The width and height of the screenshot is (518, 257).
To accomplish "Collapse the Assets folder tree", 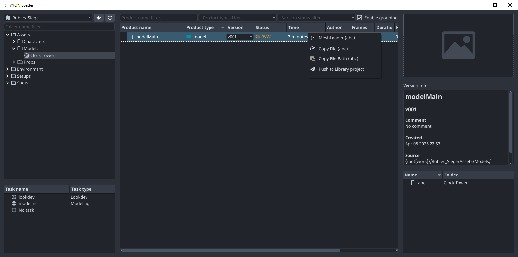I will click(x=7, y=35).
